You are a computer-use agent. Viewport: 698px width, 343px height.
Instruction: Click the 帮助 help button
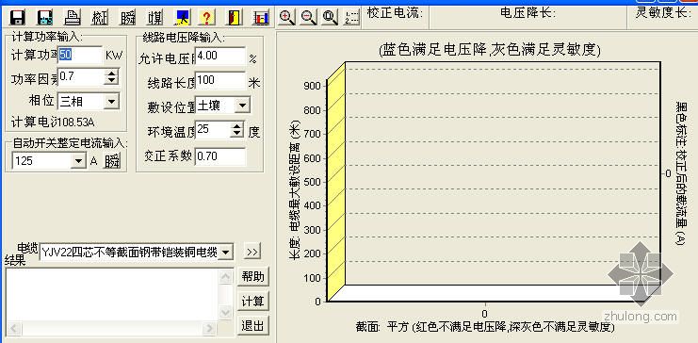pos(252,277)
